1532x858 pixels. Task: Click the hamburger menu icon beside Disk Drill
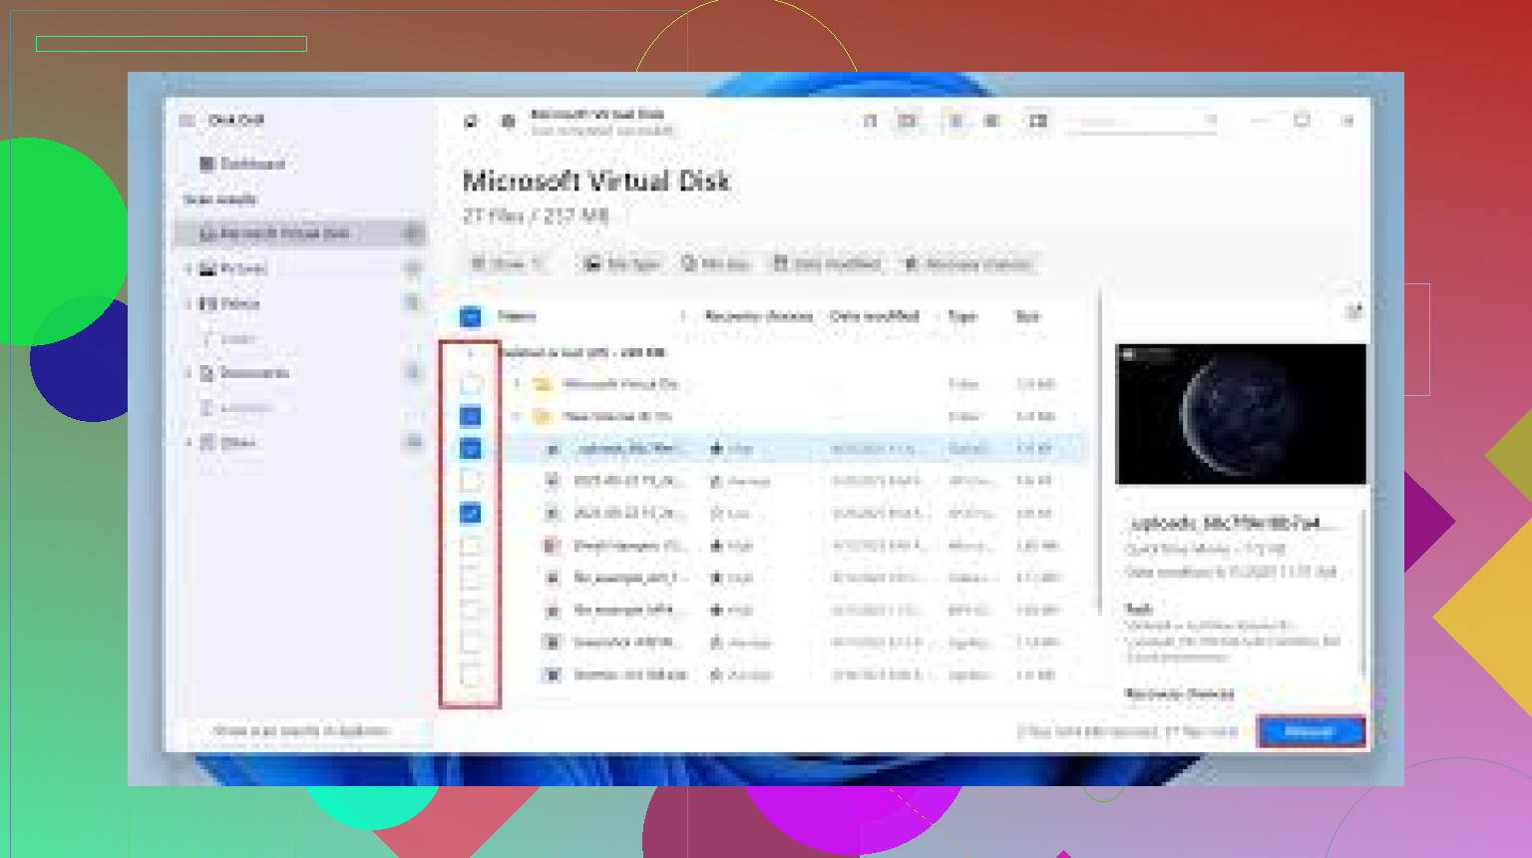coord(187,121)
